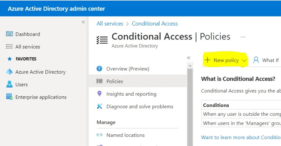Open Insights and reporting
Screen dimensions: 281x146
tap(138, 94)
